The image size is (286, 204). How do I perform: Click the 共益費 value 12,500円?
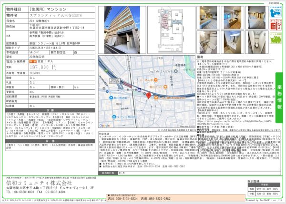tap(35, 73)
